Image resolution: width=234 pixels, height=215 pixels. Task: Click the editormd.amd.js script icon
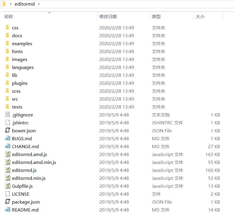click(8, 154)
